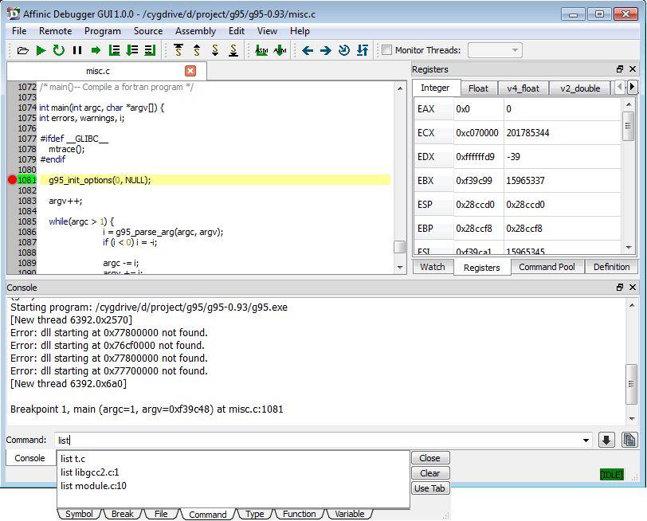Click the blue forward navigation arrow
Viewport: 647px width, 521px height.
pos(325,50)
